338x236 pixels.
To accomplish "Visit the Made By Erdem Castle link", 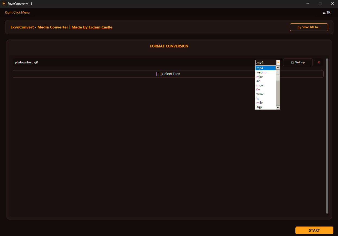I will 92,27.
